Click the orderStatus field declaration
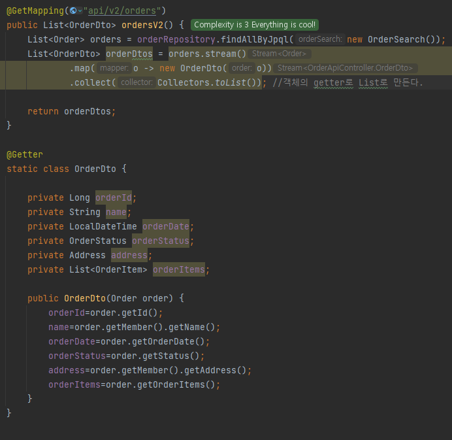 point(161,241)
